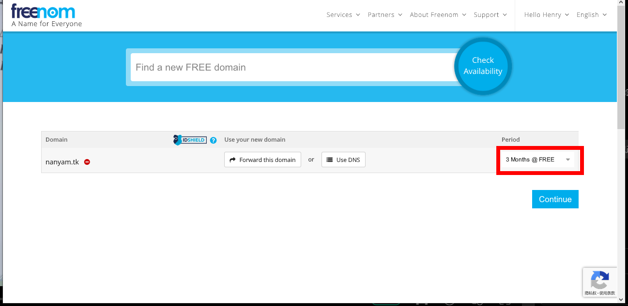The height and width of the screenshot is (306, 628).
Task: Select the Use DNS button
Action: 343,160
